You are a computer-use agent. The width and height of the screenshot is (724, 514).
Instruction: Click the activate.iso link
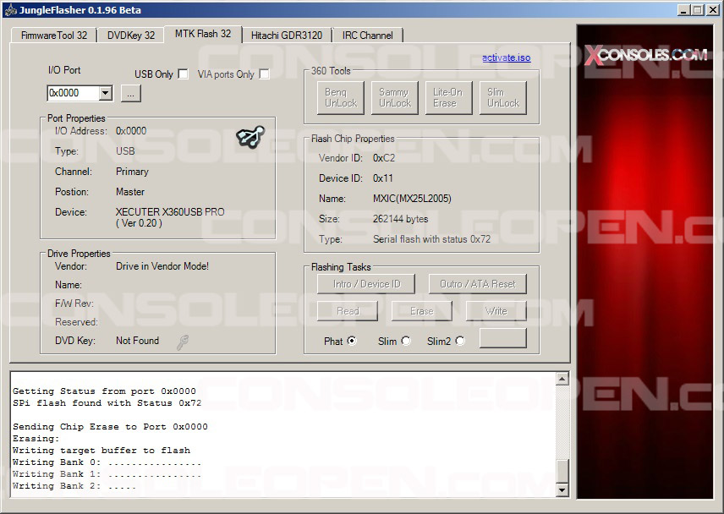click(506, 57)
